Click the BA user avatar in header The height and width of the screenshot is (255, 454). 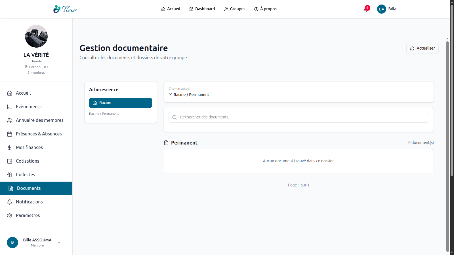381,9
